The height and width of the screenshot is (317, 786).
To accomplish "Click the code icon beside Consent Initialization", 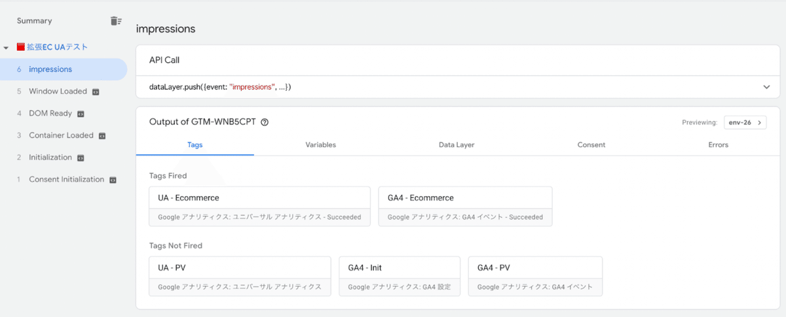I will point(113,180).
